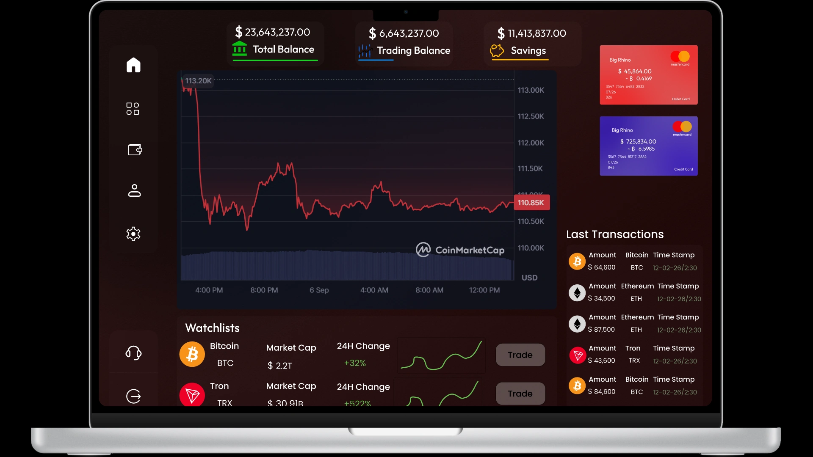The image size is (813, 457).
Task: Click the logout icon in sidebar
Action: (x=133, y=396)
